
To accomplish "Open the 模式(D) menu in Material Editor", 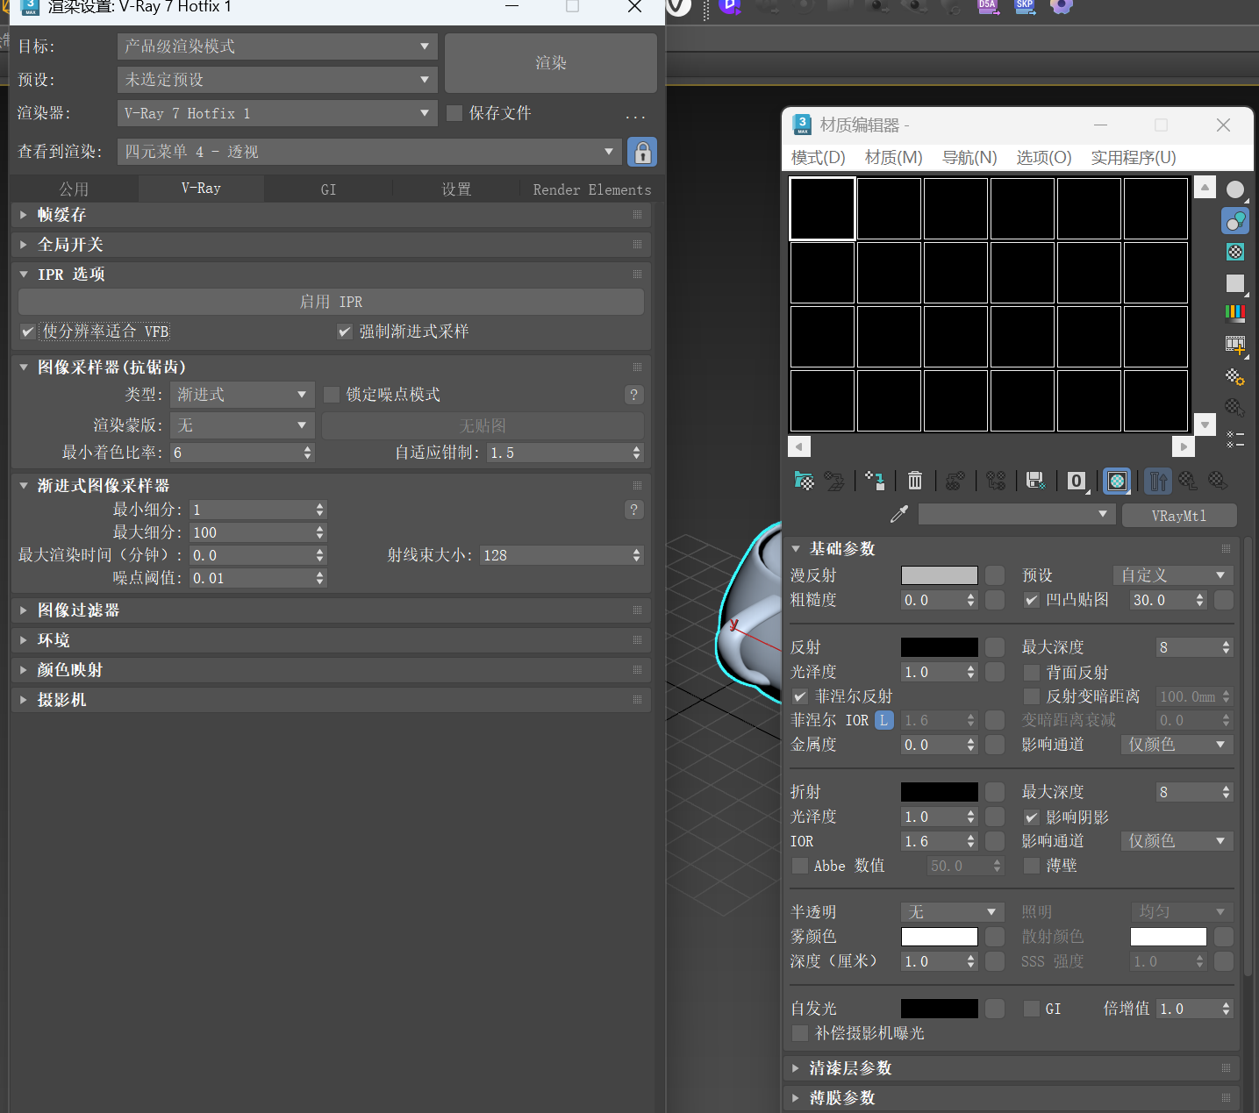I will click(x=818, y=158).
